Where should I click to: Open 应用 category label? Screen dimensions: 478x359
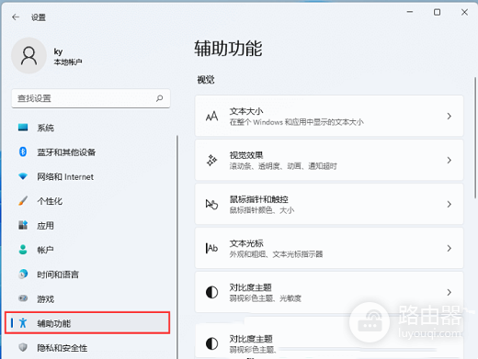coord(45,226)
